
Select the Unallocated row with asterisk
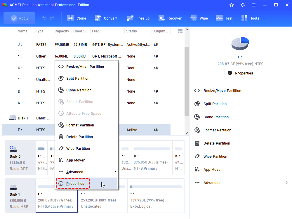pyautogui.click(x=86, y=79)
